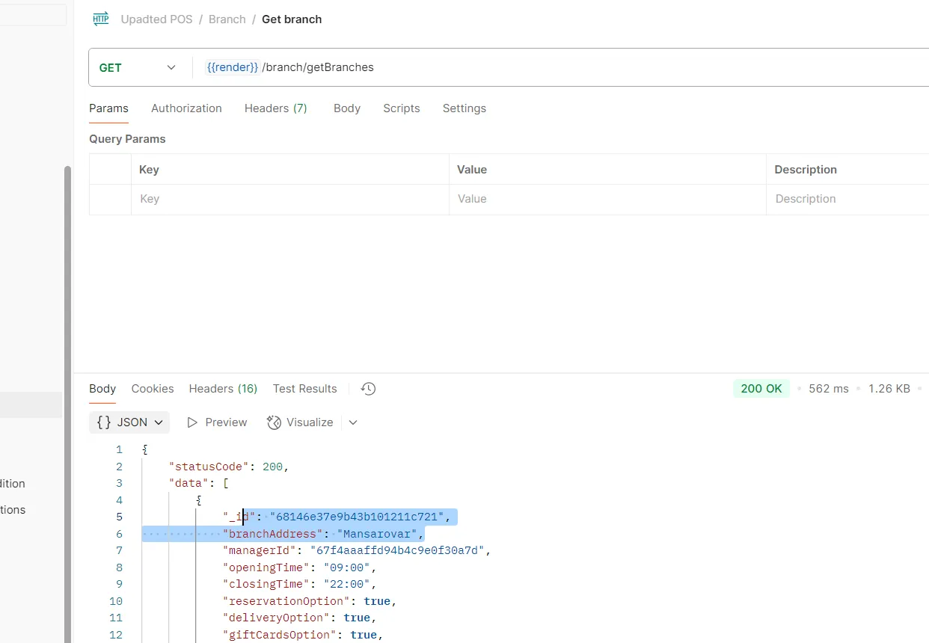Open the request Headers (7) tab
This screenshot has height=643, width=929.
[x=275, y=108]
